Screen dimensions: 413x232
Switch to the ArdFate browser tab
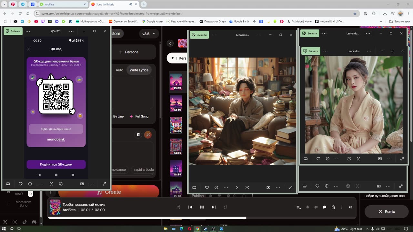pos(63,4)
